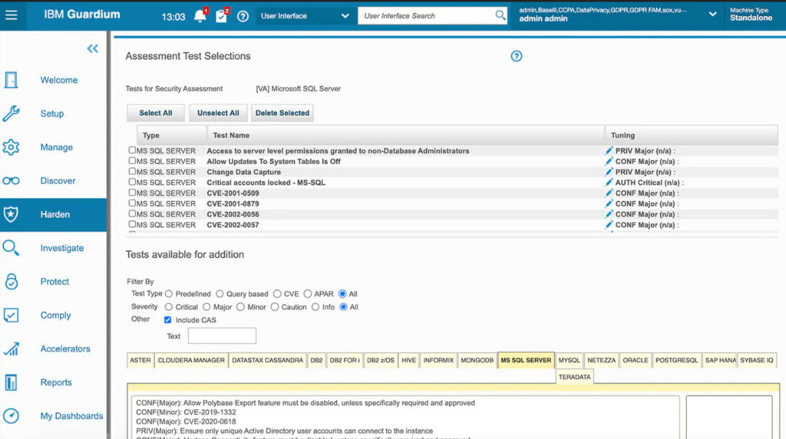Screen dimensions: 786x439
Task: Click the Discover glasses icon
Action: click(x=11, y=181)
